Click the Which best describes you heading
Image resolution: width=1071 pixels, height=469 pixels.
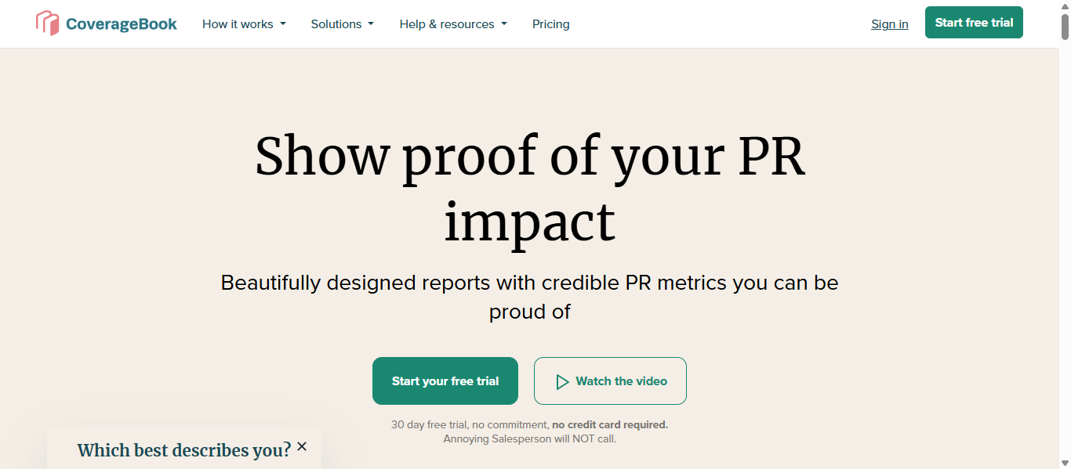pyautogui.click(x=183, y=450)
